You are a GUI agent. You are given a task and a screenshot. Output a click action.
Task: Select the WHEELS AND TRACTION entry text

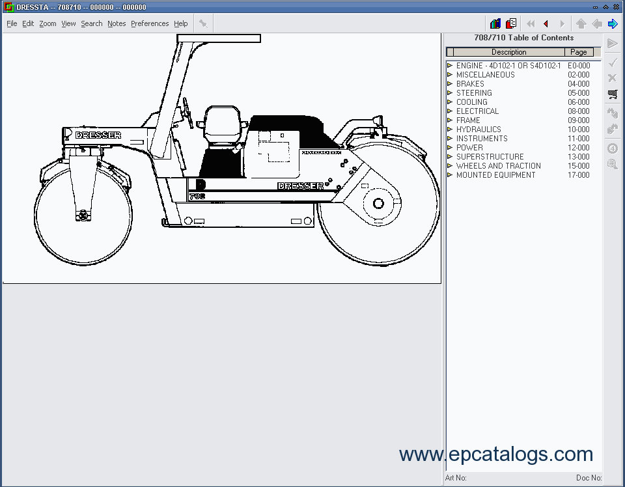[x=499, y=166]
